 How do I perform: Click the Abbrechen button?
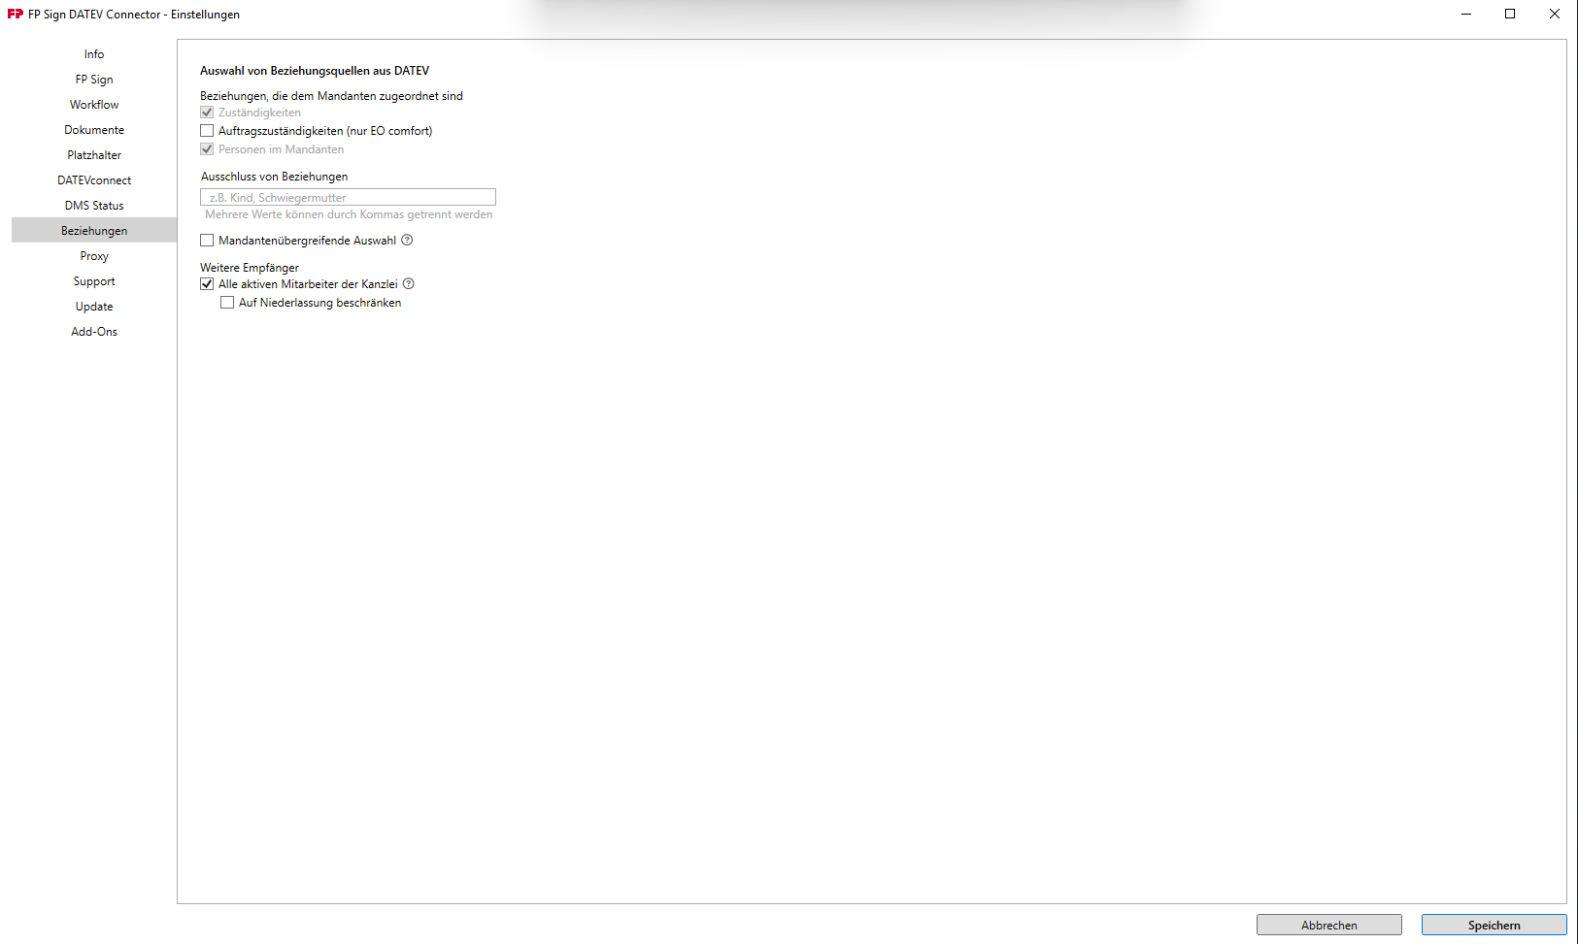[x=1329, y=925]
